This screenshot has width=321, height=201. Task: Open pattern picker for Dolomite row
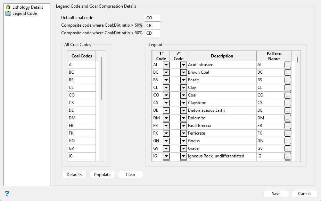[x=288, y=118]
